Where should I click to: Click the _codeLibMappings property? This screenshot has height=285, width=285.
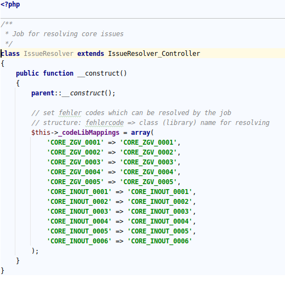pyautogui.click(x=89, y=133)
